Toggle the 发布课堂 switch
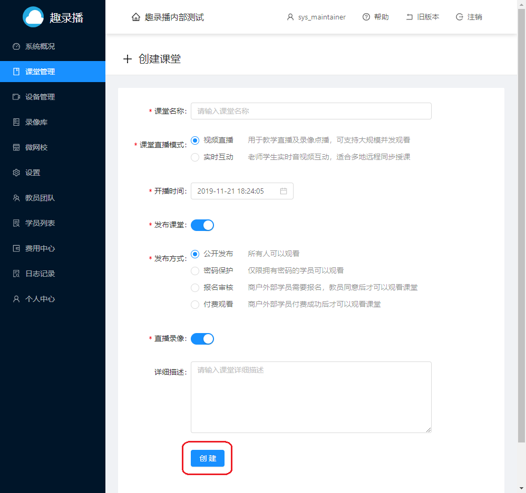This screenshot has height=493, width=526. (202, 225)
